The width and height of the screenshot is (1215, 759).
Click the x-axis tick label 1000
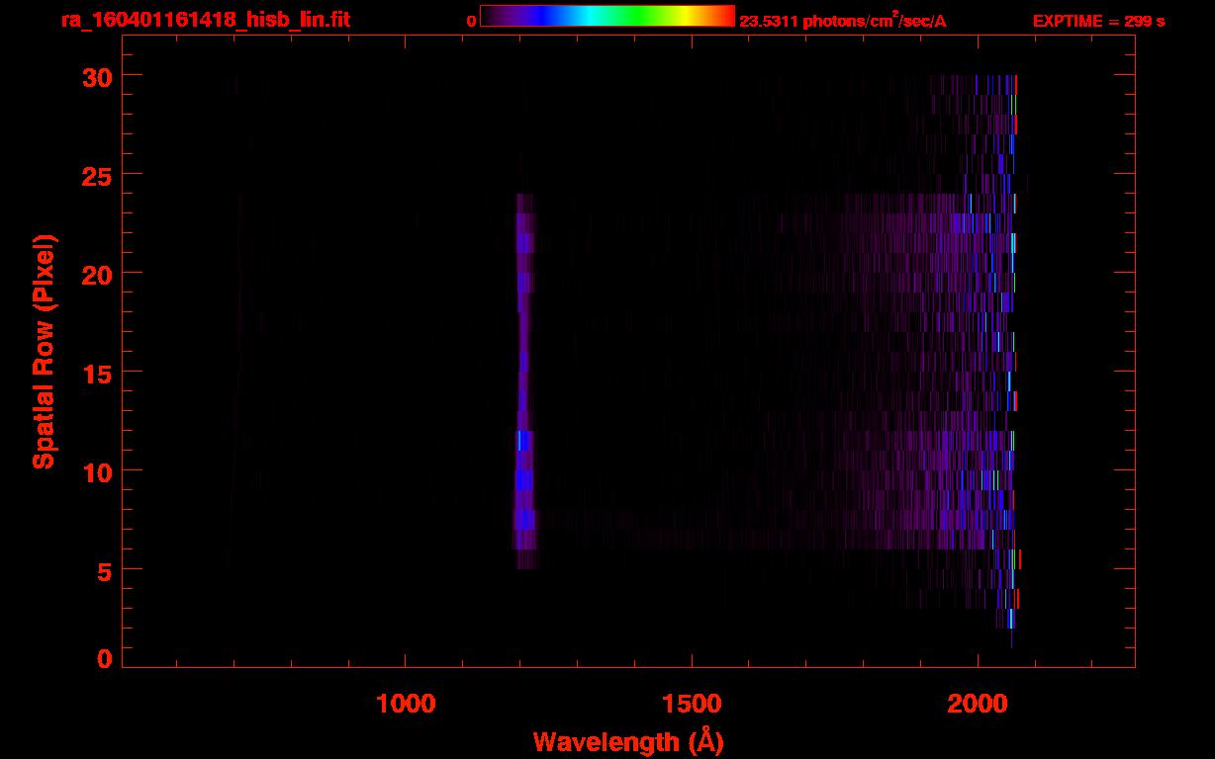tap(406, 704)
